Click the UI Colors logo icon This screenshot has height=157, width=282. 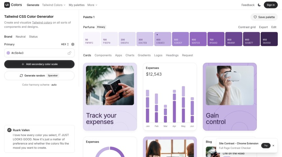(7, 5)
